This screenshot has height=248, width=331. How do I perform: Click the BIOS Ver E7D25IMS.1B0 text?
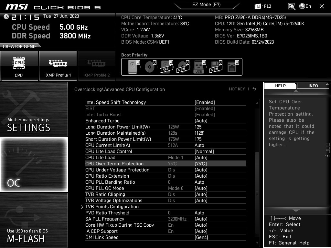[241, 36]
